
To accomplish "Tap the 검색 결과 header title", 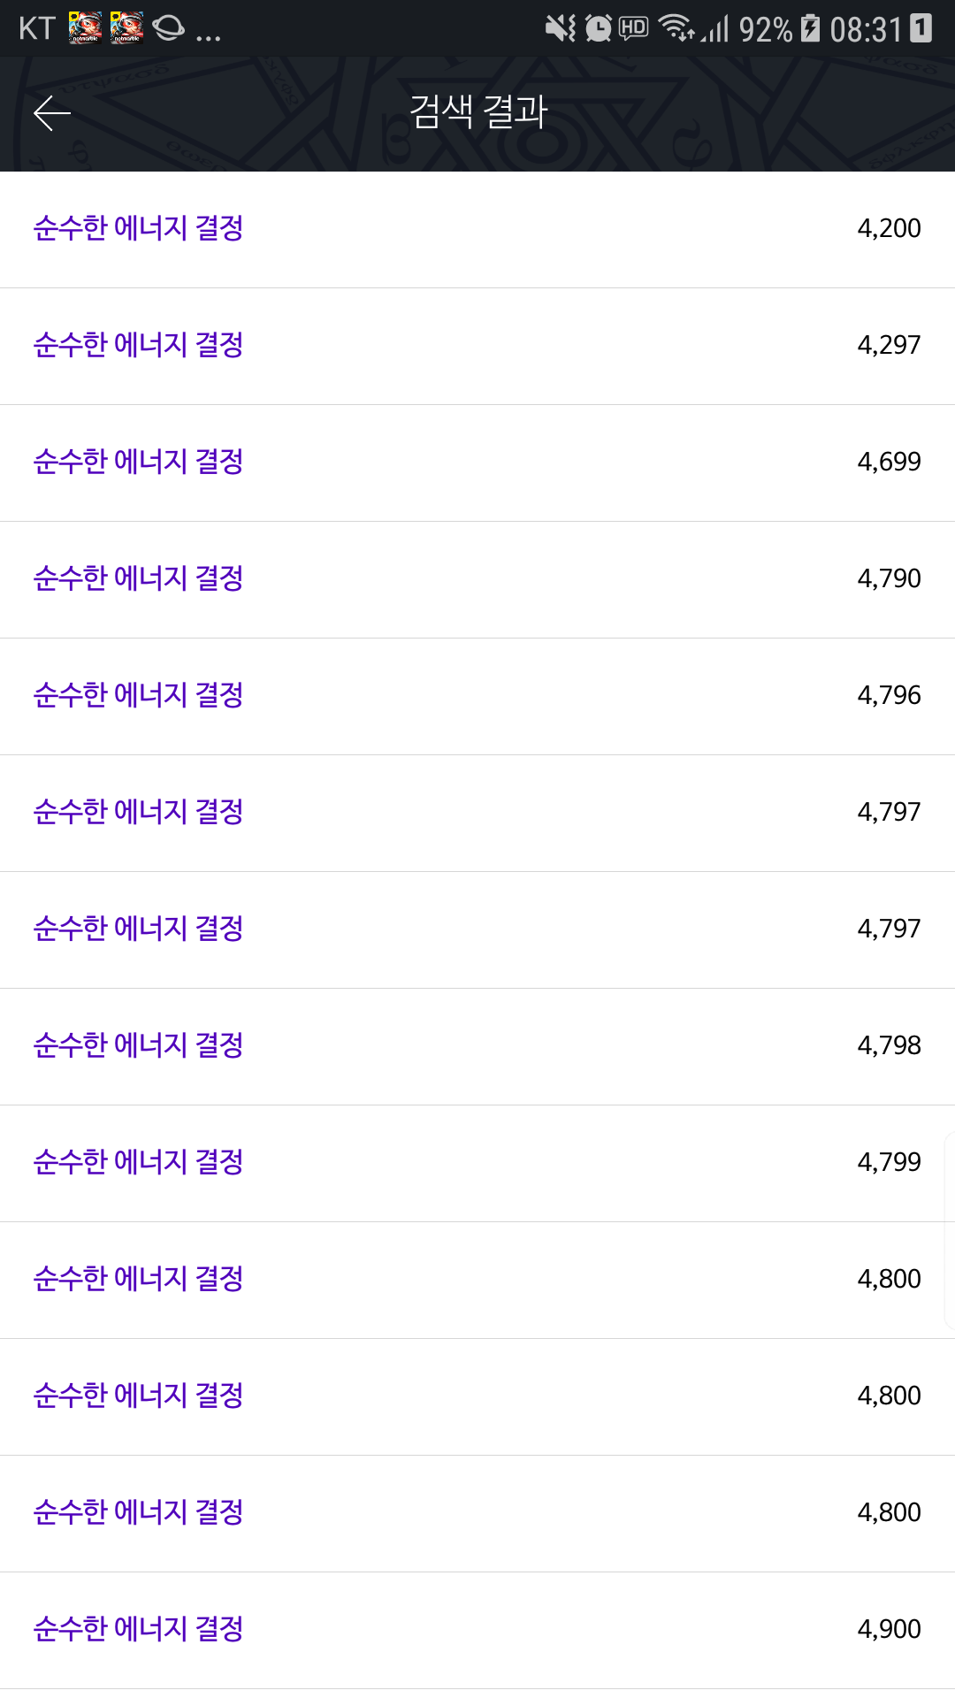I will (x=478, y=112).
